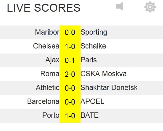Click the Schalke team name

pyautogui.click(x=93, y=46)
